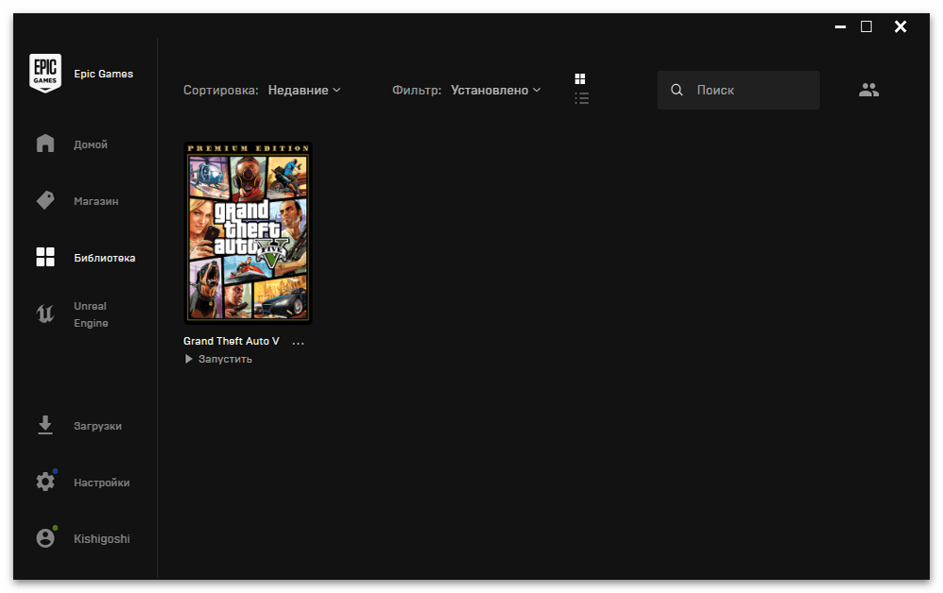Go to the Магазин sidebar item

click(x=95, y=201)
